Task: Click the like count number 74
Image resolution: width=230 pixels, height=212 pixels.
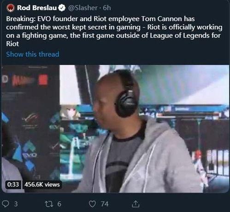Action: [105, 204]
